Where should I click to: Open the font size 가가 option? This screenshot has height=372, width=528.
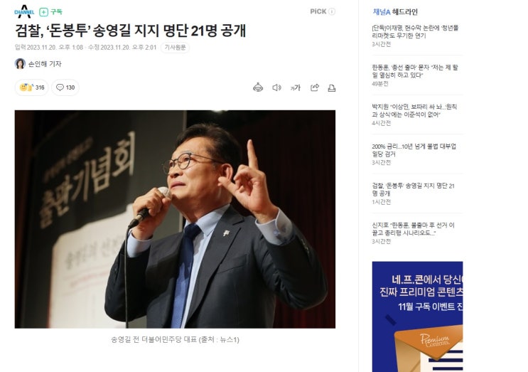[x=295, y=88]
